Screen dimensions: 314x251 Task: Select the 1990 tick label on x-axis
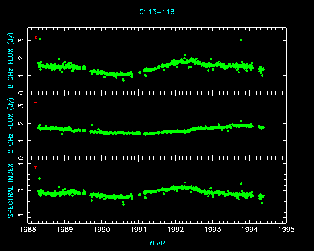(102, 230)
